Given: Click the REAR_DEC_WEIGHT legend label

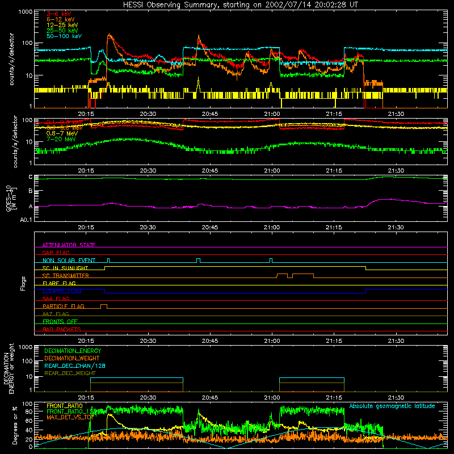Looking at the screenshot, I should (x=70, y=373).
